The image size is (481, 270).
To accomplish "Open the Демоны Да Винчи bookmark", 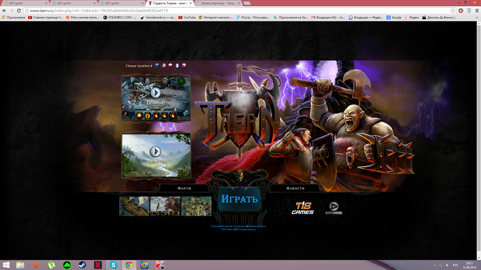I will tap(439, 17).
